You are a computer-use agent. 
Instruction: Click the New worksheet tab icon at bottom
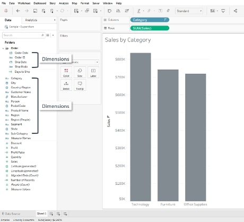point(51,214)
